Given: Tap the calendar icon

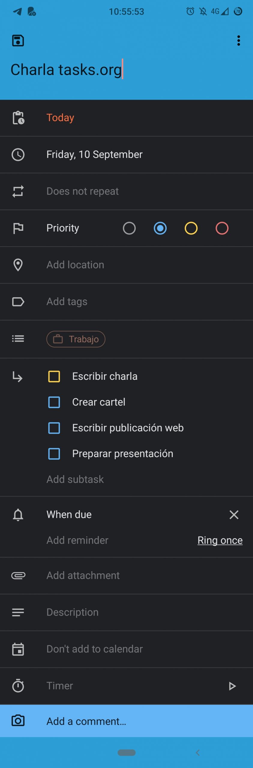Looking at the screenshot, I should point(18,649).
